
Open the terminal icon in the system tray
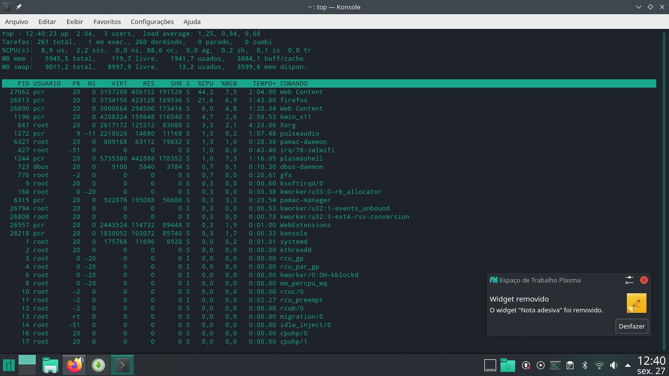(555, 365)
